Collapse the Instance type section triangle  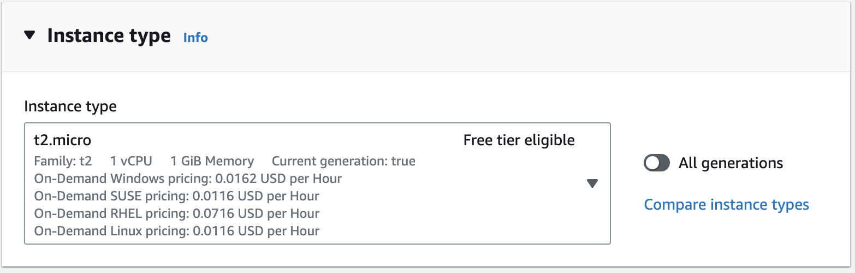[30, 36]
